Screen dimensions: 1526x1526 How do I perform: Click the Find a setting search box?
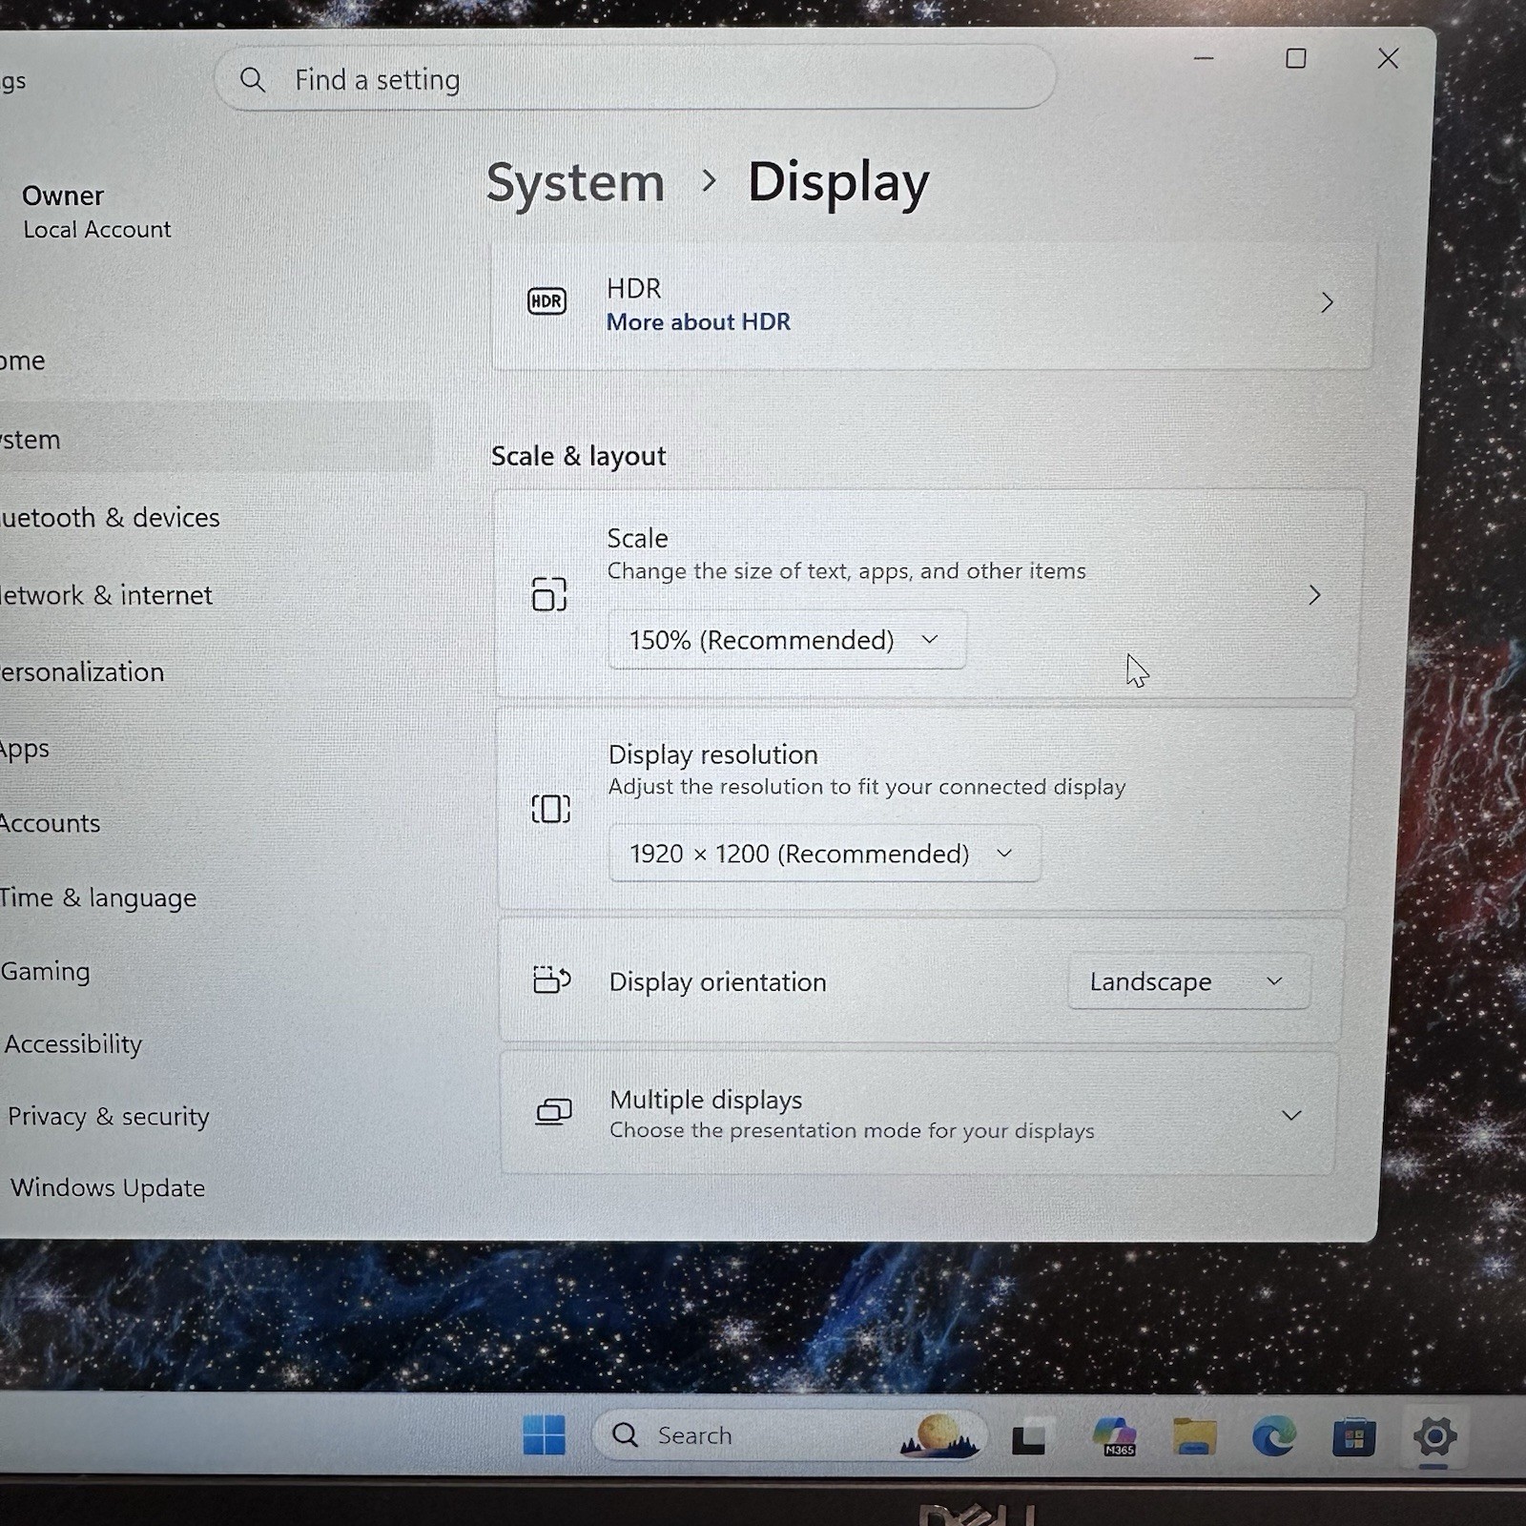coord(635,79)
